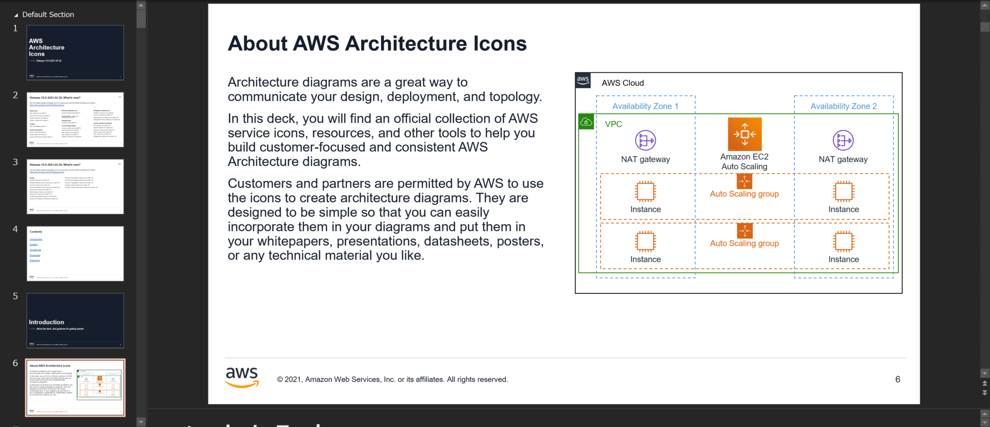This screenshot has width=990, height=427.
Task: Select upper Instance icon in Availability Zone 2
Action: (843, 191)
